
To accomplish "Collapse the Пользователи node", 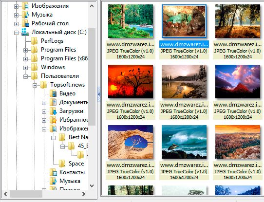I will click(25, 76).
